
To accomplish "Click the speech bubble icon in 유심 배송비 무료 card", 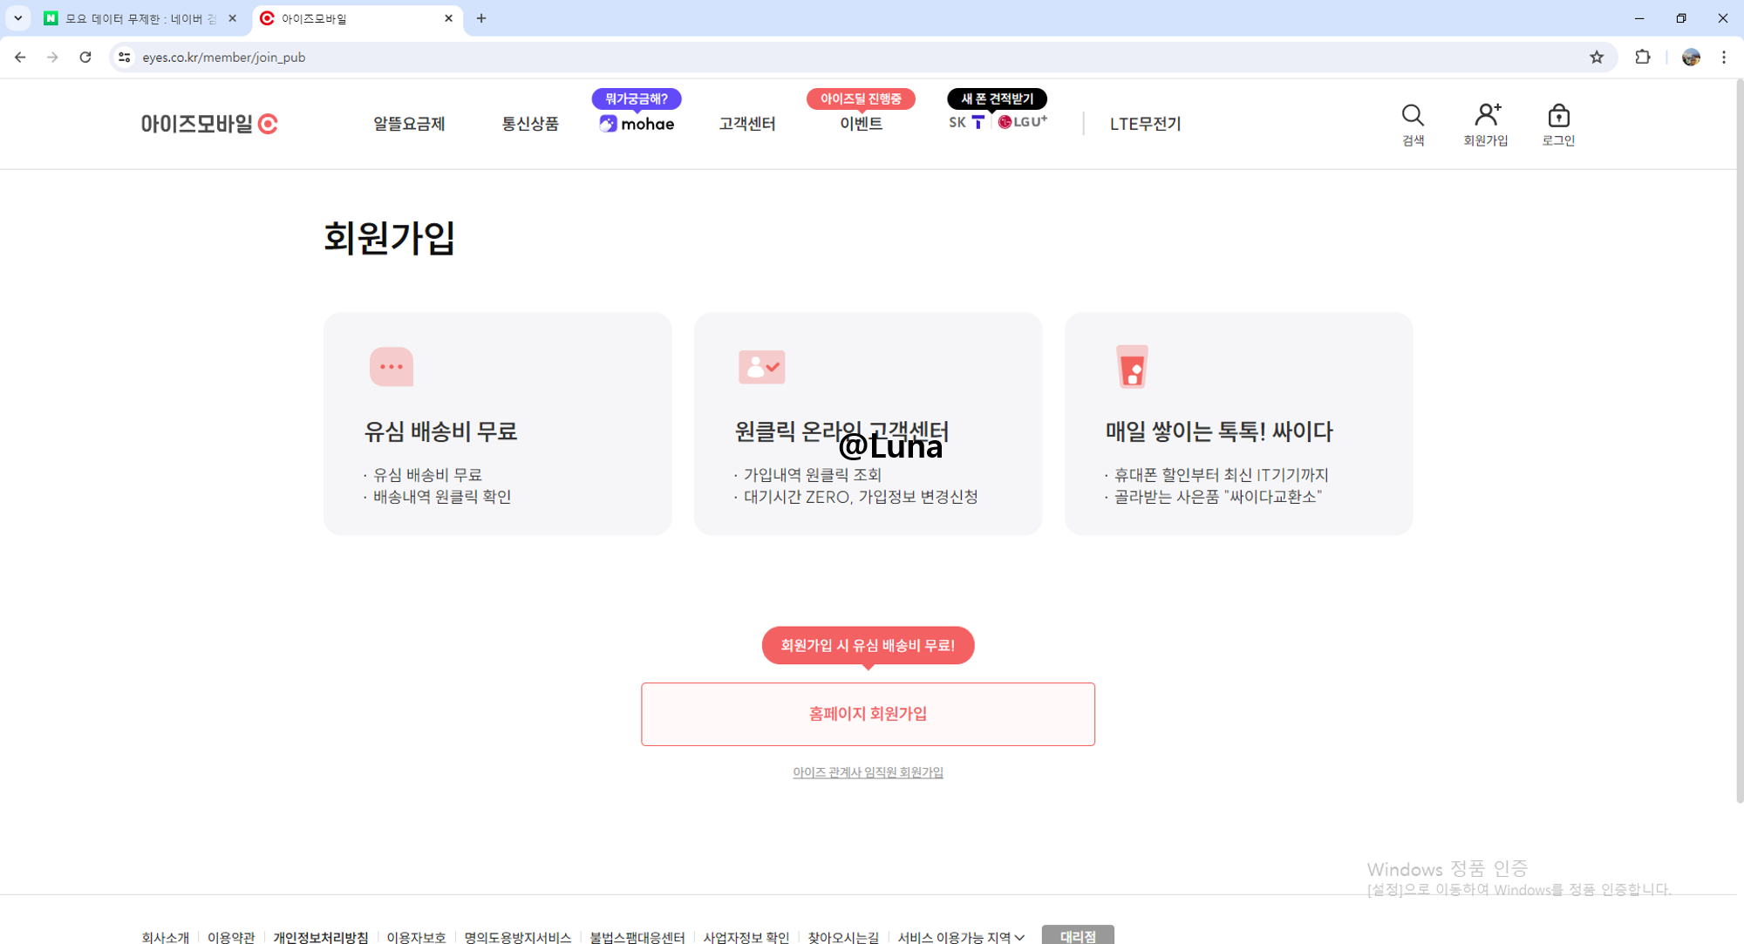I will pyautogui.click(x=392, y=367).
